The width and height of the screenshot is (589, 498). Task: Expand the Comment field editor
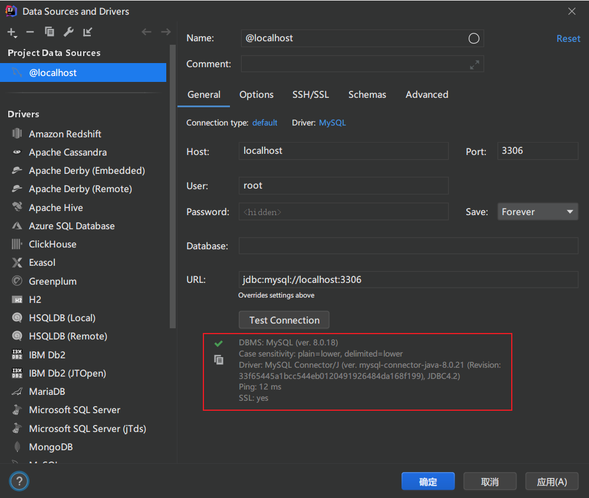click(475, 64)
